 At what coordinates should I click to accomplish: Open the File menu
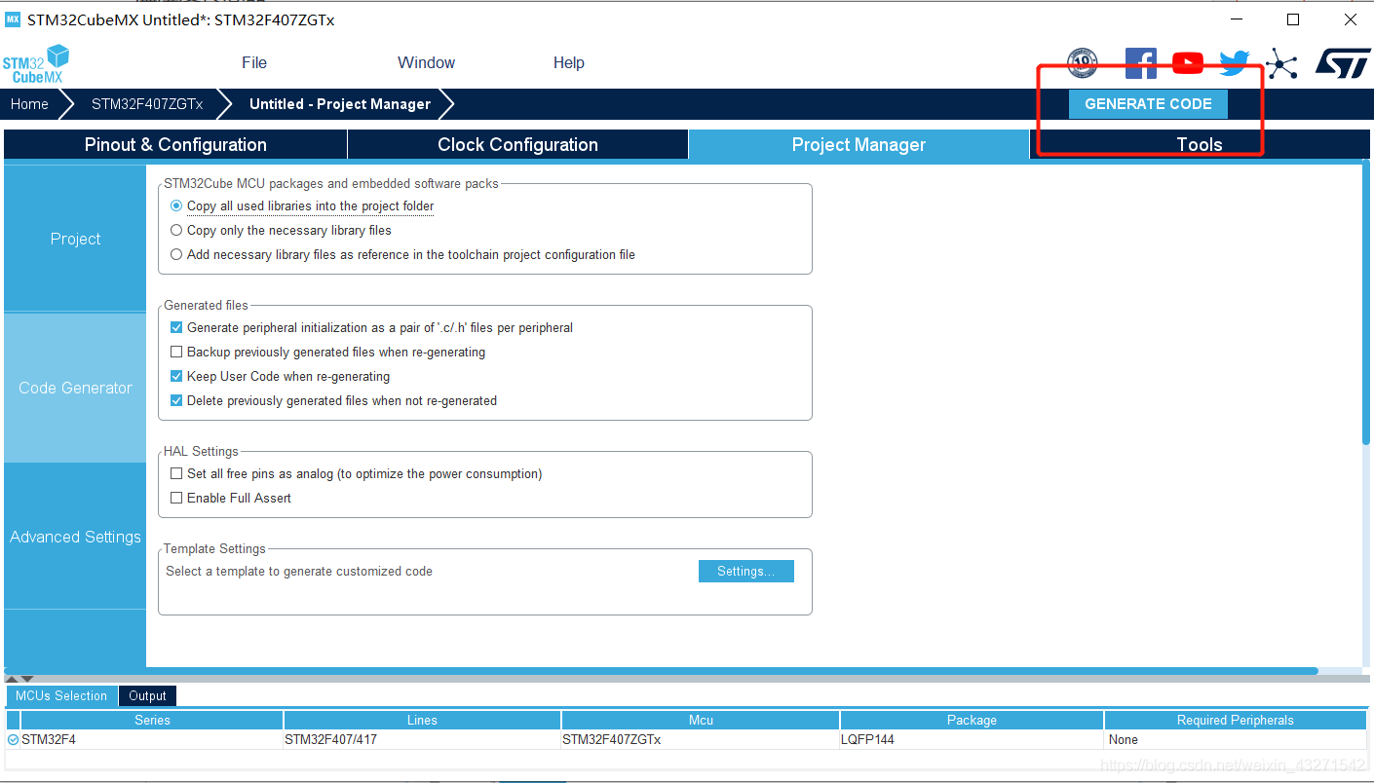click(x=254, y=63)
